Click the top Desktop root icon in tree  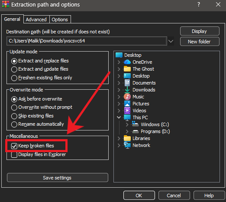tap(119, 55)
